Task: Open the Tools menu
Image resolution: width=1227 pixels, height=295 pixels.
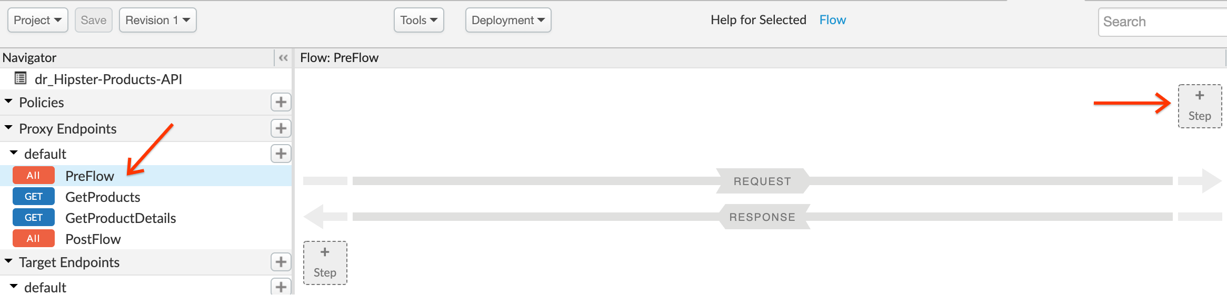Action: 419,20
